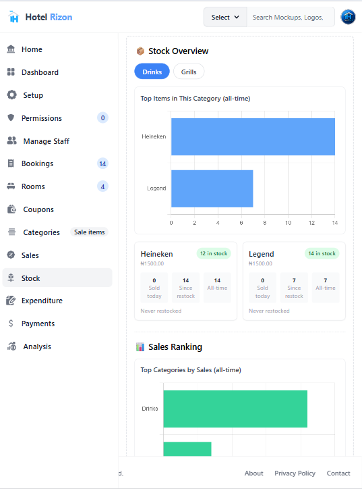The height and width of the screenshot is (489, 362).
Task: Click the Setup gear icon
Action: [x=12, y=95]
